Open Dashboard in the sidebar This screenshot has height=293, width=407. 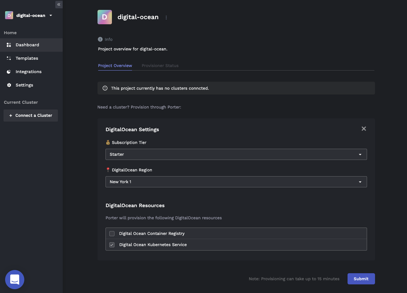(x=31, y=45)
